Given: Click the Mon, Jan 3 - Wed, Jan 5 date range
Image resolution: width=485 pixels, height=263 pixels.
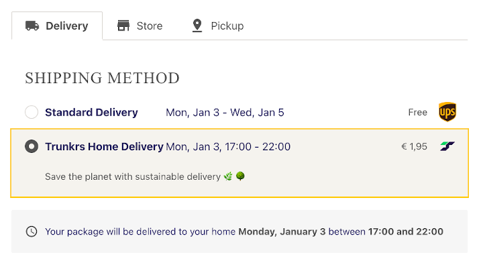Looking at the screenshot, I should tap(225, 113).
